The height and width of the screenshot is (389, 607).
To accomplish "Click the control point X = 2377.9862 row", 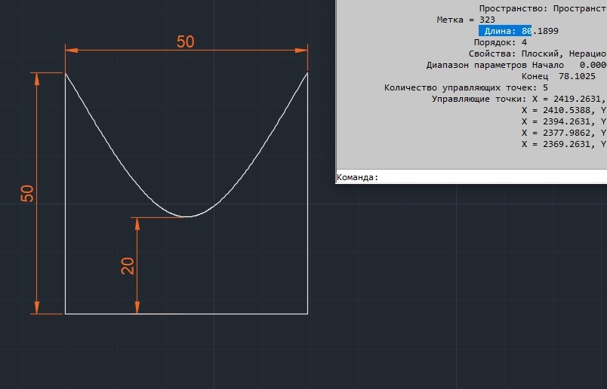I will click(564, 133).
